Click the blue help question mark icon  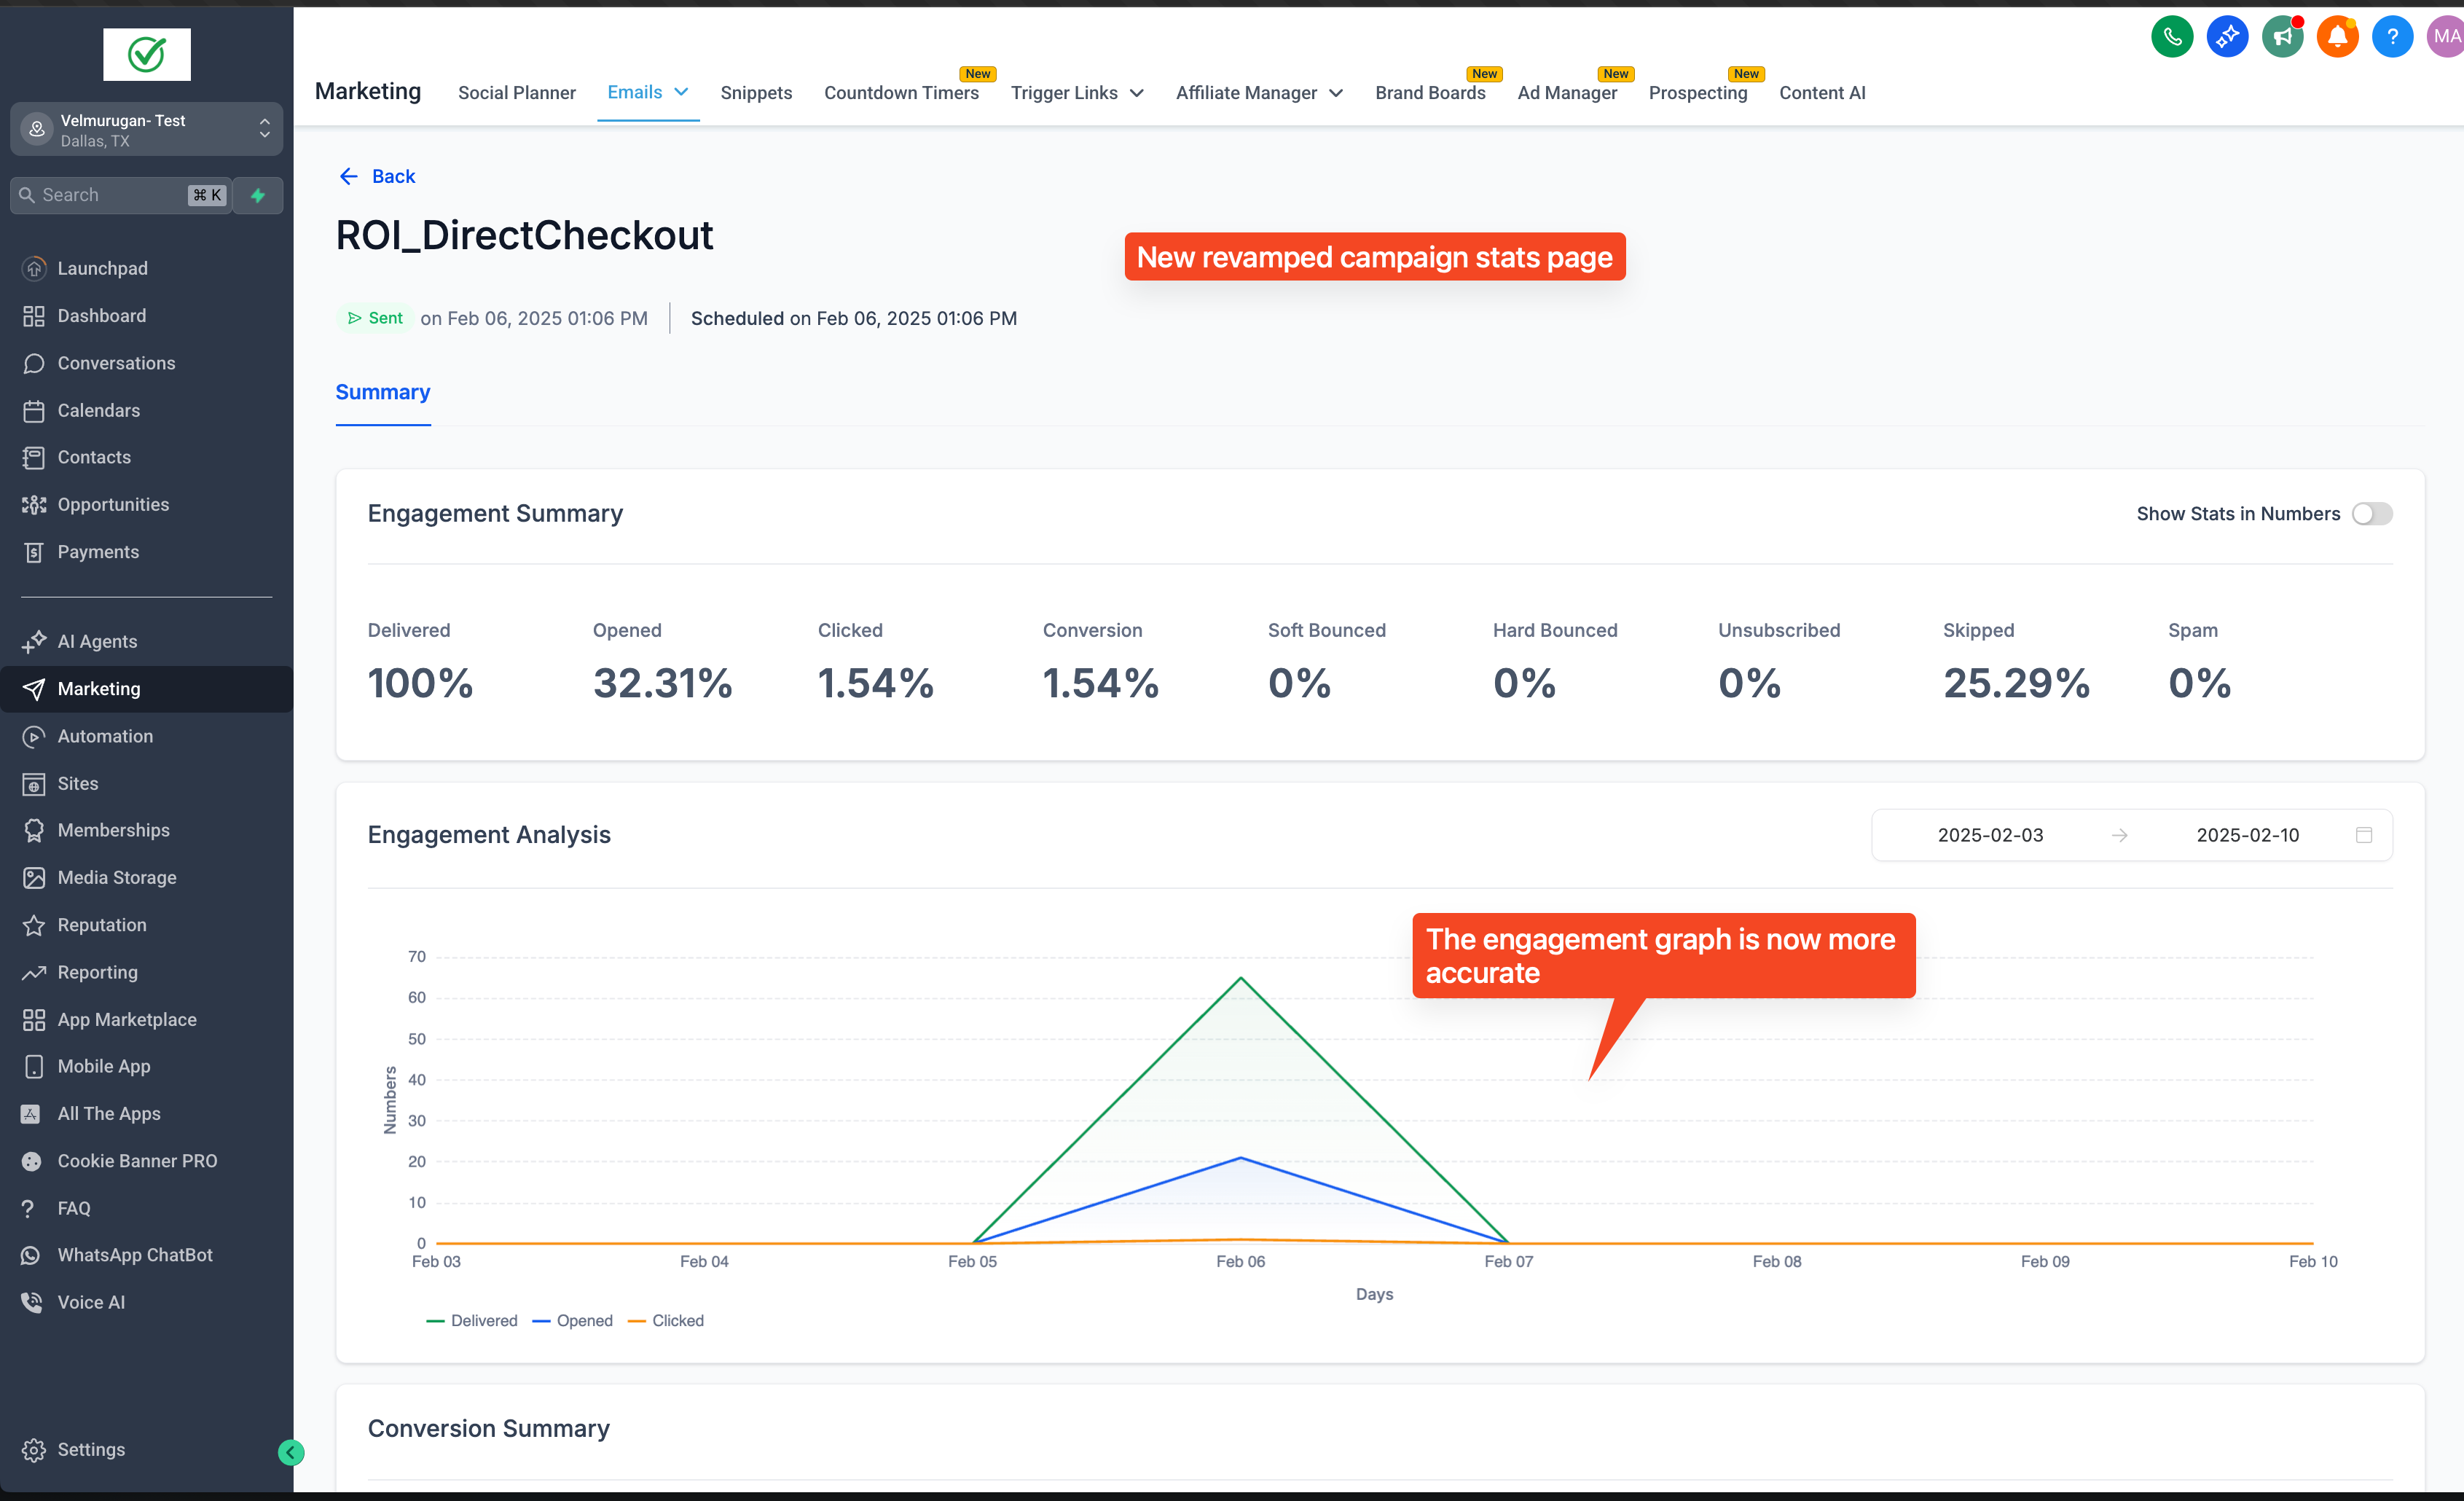coord(2392,37)
